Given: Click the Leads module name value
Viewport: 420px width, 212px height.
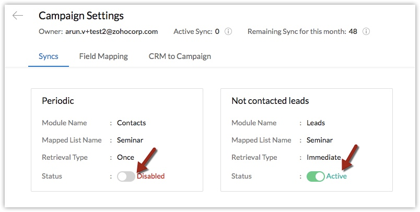Looking at the screenshot, I should tap(316, 123).
